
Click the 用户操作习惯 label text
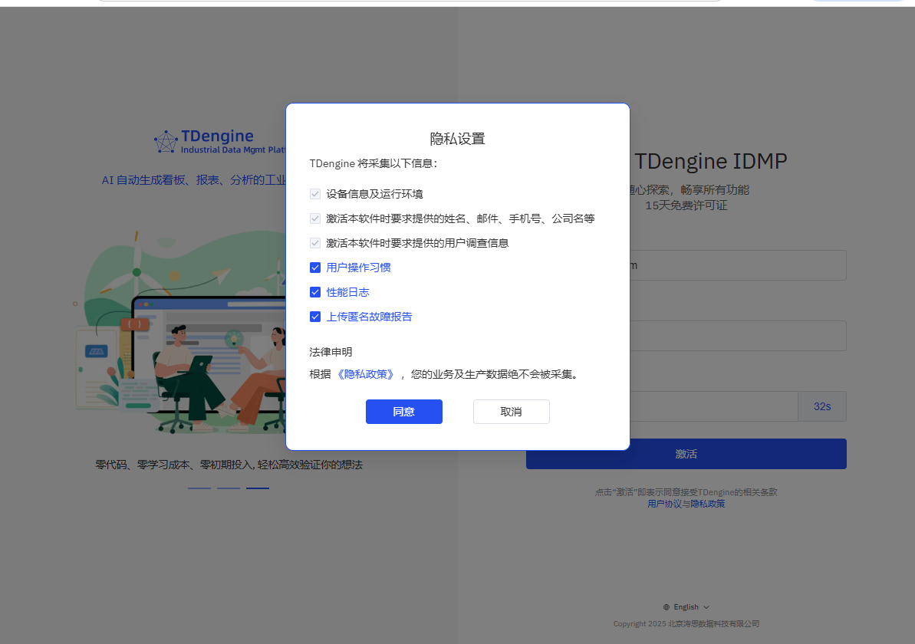pyautogui.click(x=358, y=268)
